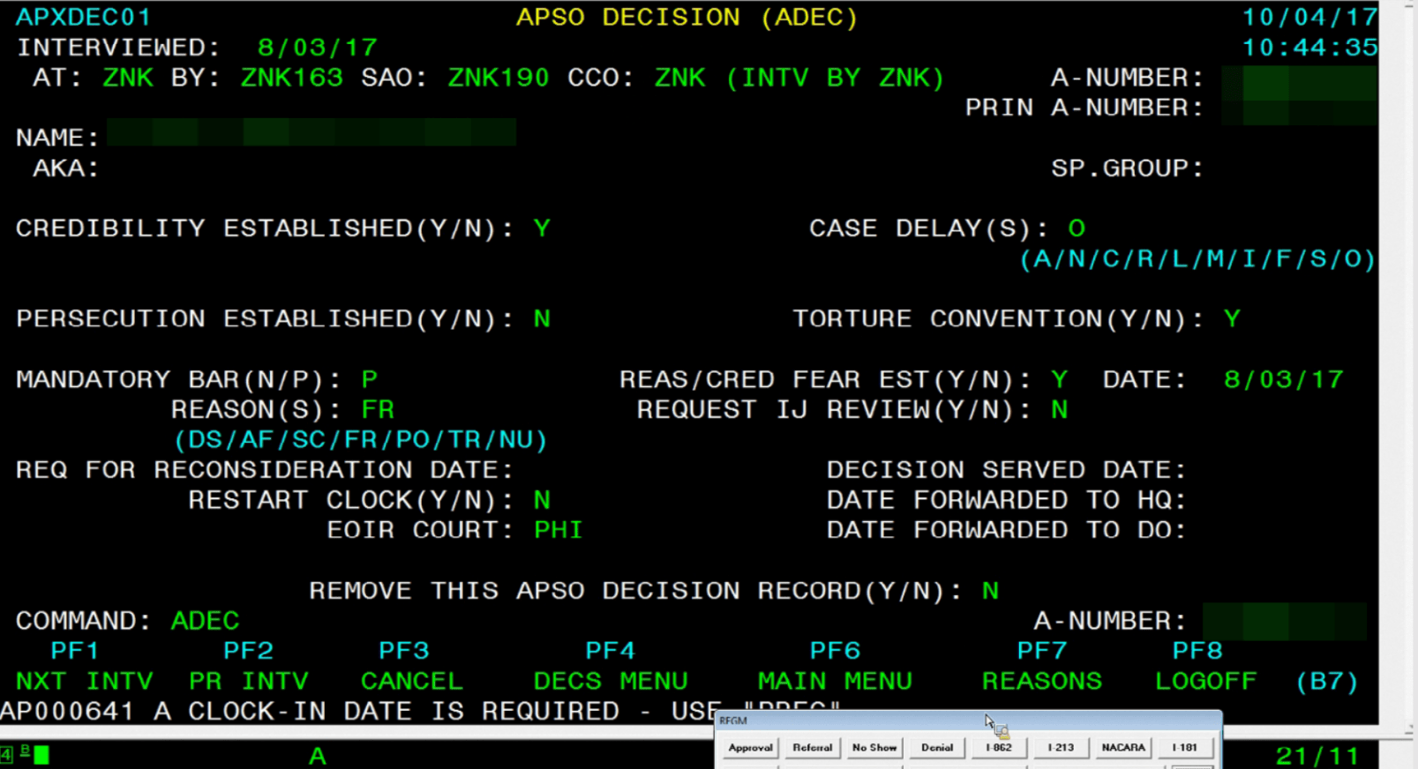The width and height of the screenshot is (1418, 769).
Task: Click Persecution Established N value field
Action: click(542, 319)
